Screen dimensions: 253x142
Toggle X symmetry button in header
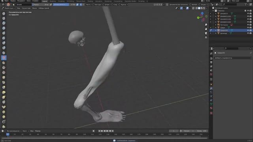[157, 5]
